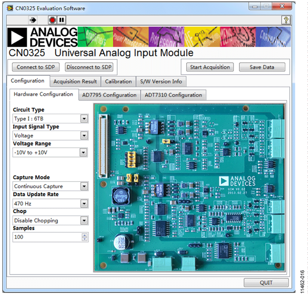Image resolution: width=308 pixels, height=295 pixels.
Task: Switch to the Acquisition Result tab
Action: (75, 81)
